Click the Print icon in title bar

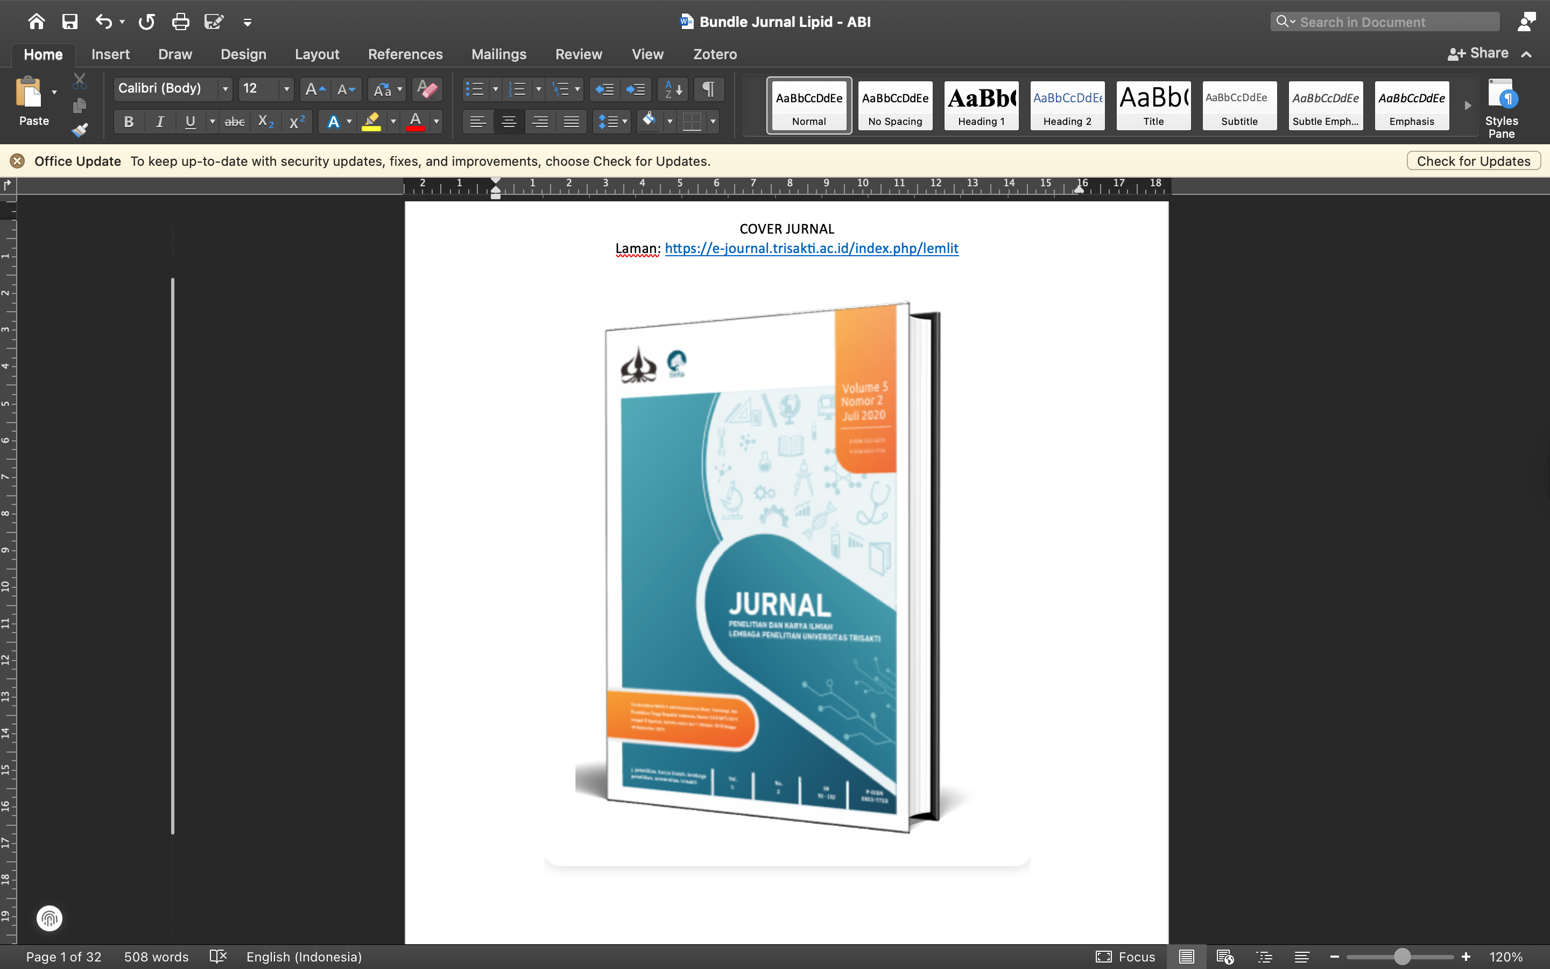click(181, 22)
